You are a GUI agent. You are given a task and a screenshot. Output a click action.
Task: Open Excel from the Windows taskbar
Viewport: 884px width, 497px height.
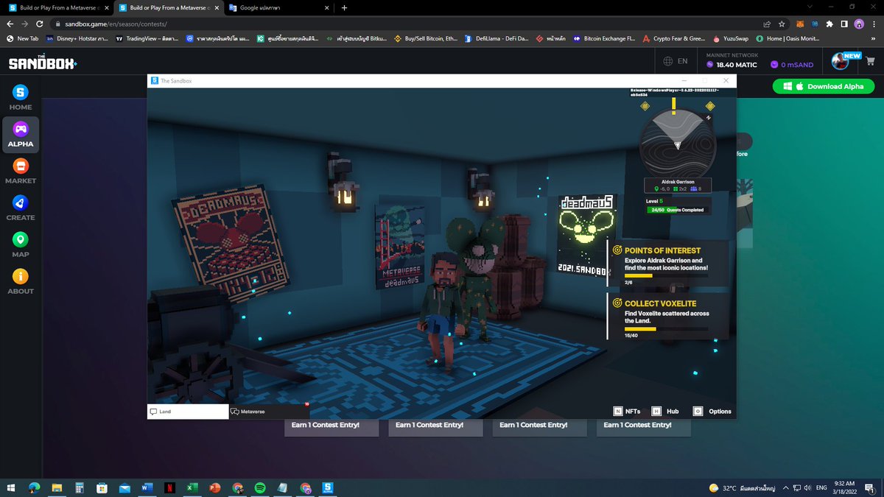point(192,487)
